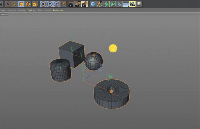The height and width of the screenshot is (129, 200).
Task: Activate the Rotate tool
Action: (x=28, y=4)
